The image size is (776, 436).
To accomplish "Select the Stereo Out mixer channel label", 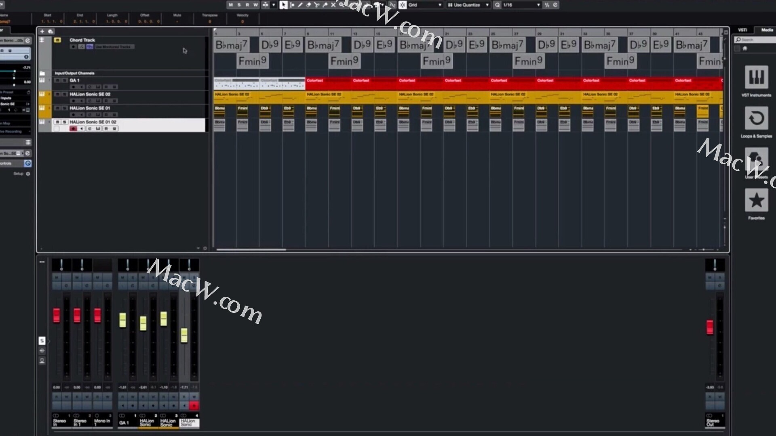I will click(715, 423).
